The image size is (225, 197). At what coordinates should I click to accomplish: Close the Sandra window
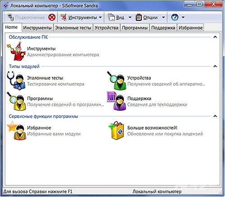coord(213,4)
